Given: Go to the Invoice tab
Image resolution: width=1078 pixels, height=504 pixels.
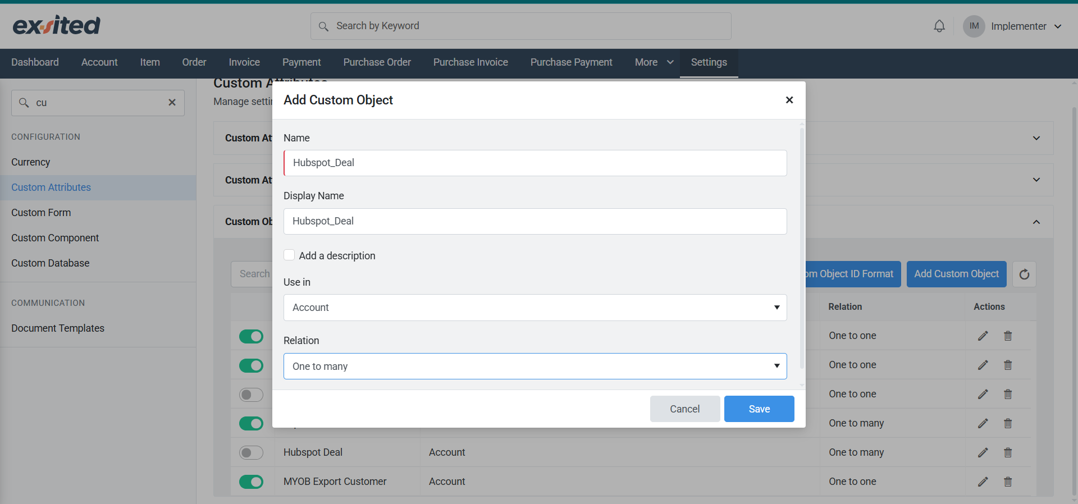Looking at the screenshot, I should tap(244, 62).
